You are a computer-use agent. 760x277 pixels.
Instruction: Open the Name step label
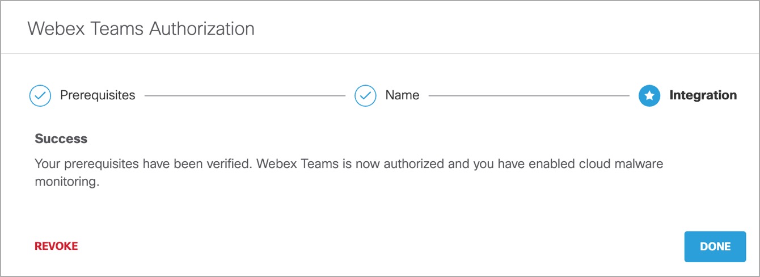(402, 95)
